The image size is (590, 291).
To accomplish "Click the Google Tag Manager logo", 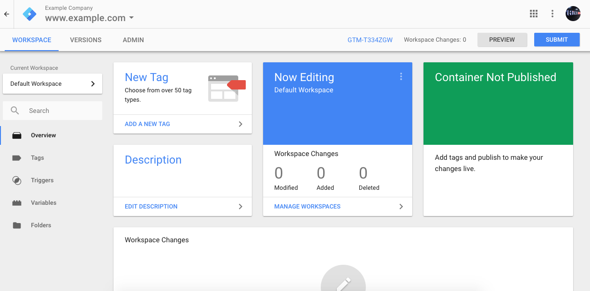I will tap(30, 14).
